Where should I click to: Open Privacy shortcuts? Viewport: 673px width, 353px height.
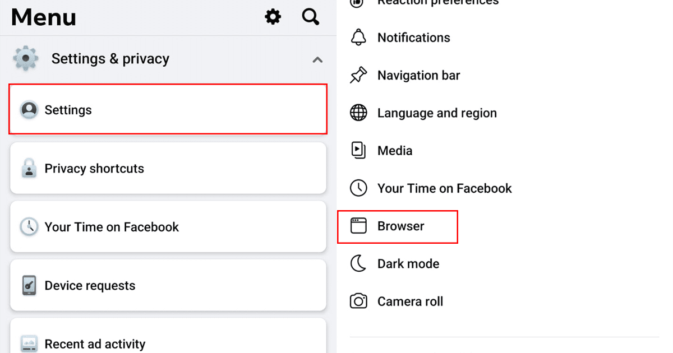168,169
